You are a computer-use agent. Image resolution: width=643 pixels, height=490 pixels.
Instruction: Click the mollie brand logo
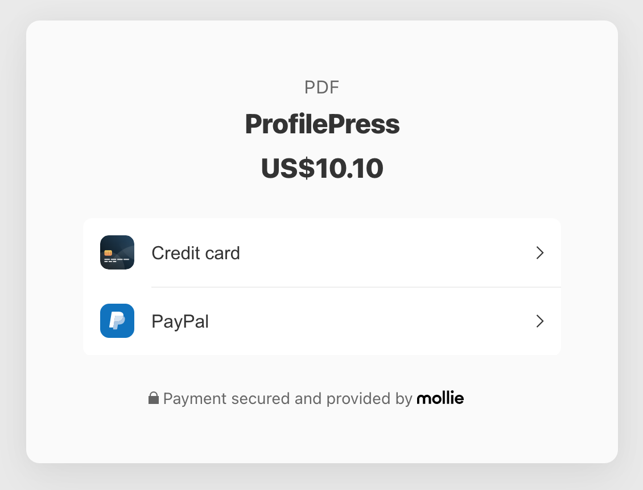440,398
